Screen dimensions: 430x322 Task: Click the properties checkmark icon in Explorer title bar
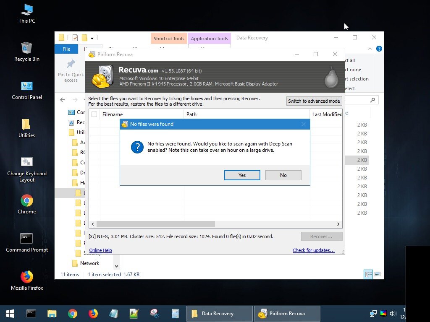pyautogui.click(x=75, y=38)
